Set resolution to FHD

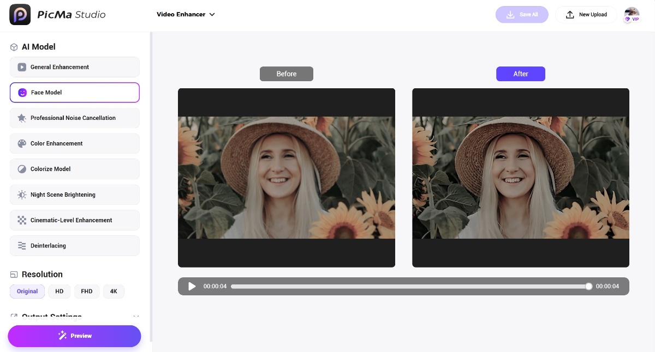[x=87, y=292]
